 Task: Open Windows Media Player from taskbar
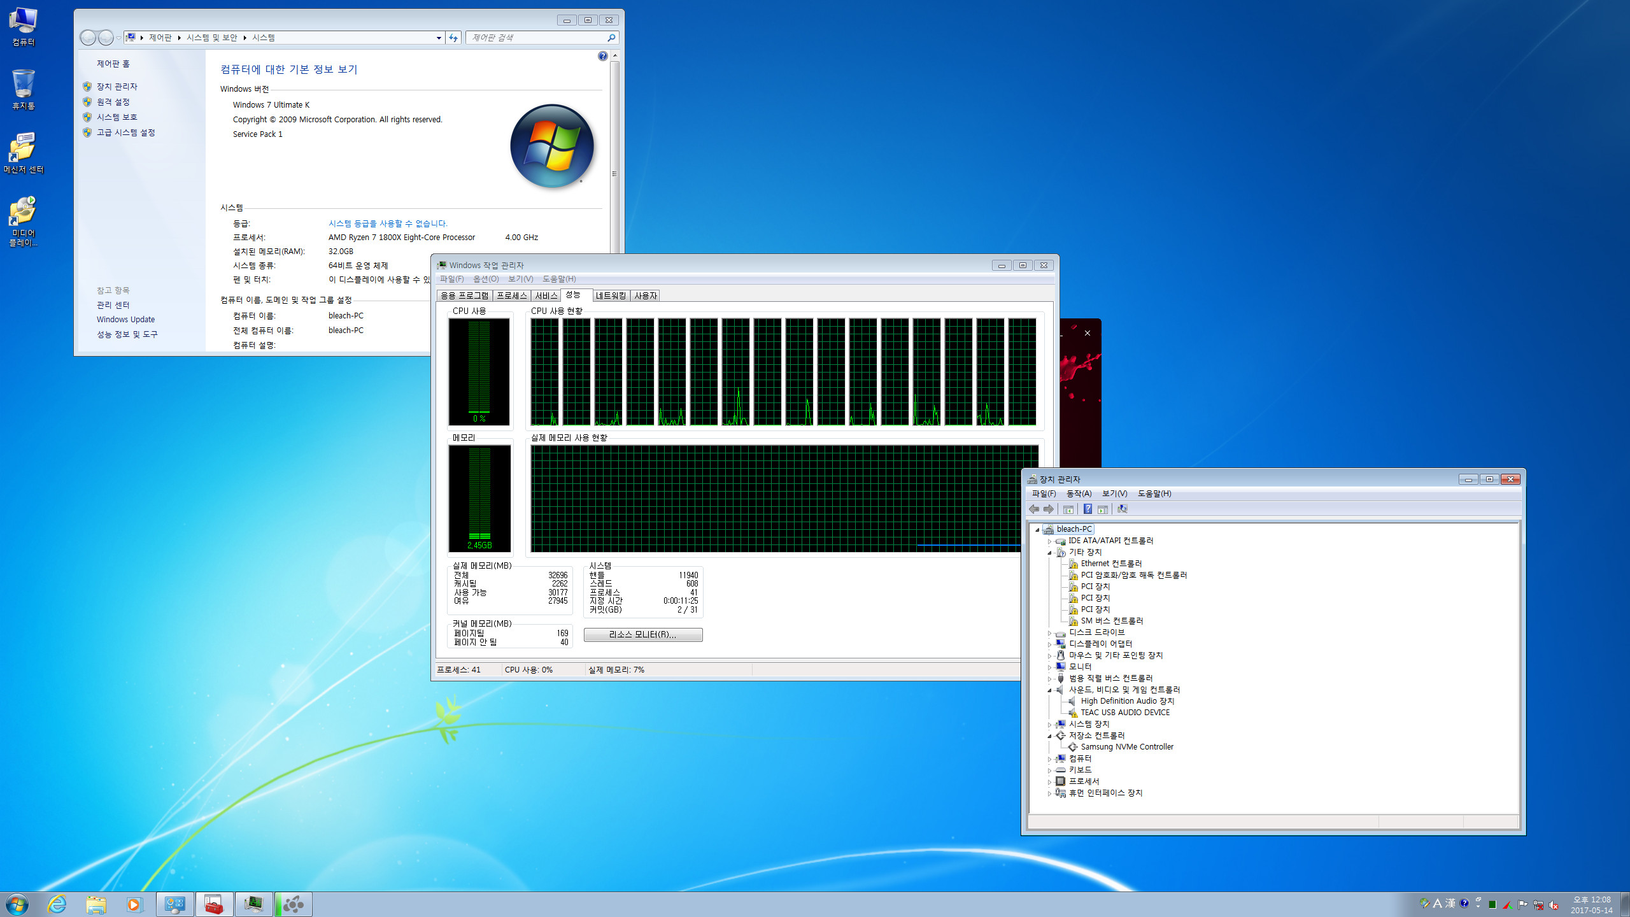(134, 904)
